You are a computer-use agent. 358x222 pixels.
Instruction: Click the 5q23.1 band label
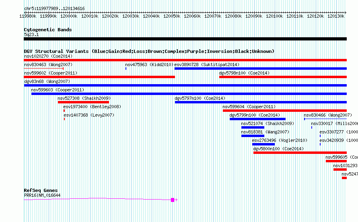coord(31,34)
